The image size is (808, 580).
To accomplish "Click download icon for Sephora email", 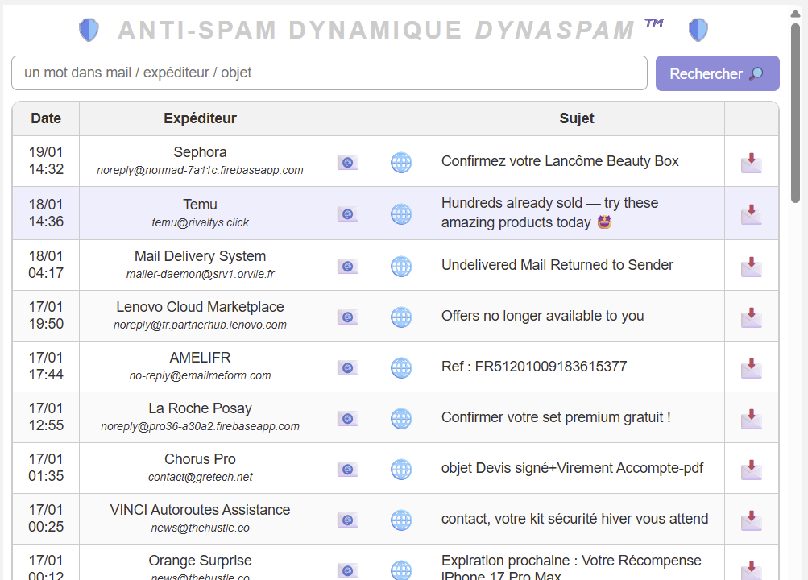I will tap(751, 162).
